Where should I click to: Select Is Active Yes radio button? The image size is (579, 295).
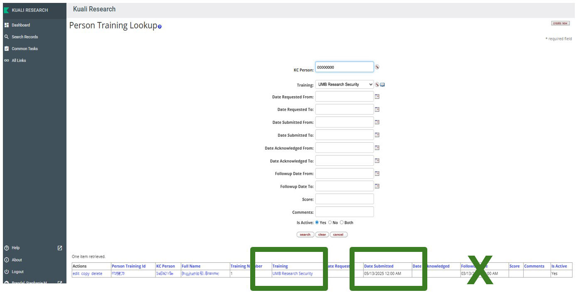coord(317,222)
